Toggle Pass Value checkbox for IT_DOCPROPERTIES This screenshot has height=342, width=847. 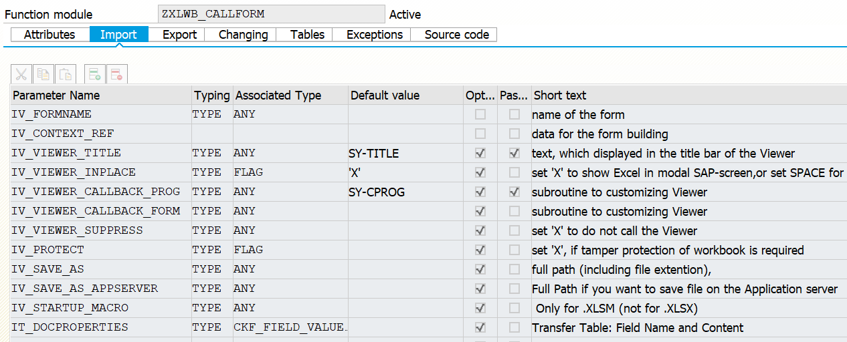tap(514, 327)
